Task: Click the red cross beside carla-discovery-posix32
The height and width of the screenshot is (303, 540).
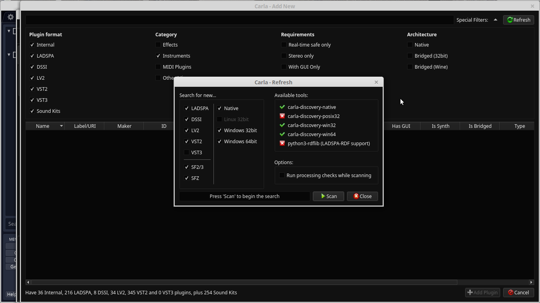Action: (282, 116)
